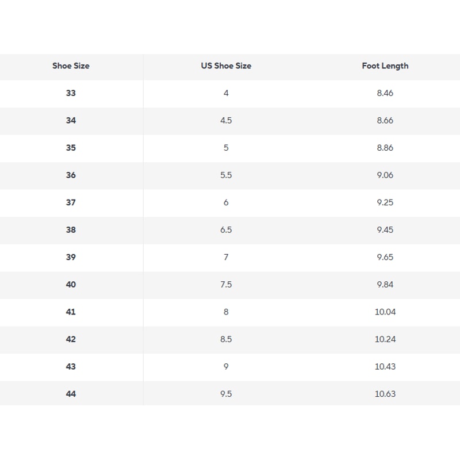
Task: Select US shoe size 7.5 cell
Action: 226,285
